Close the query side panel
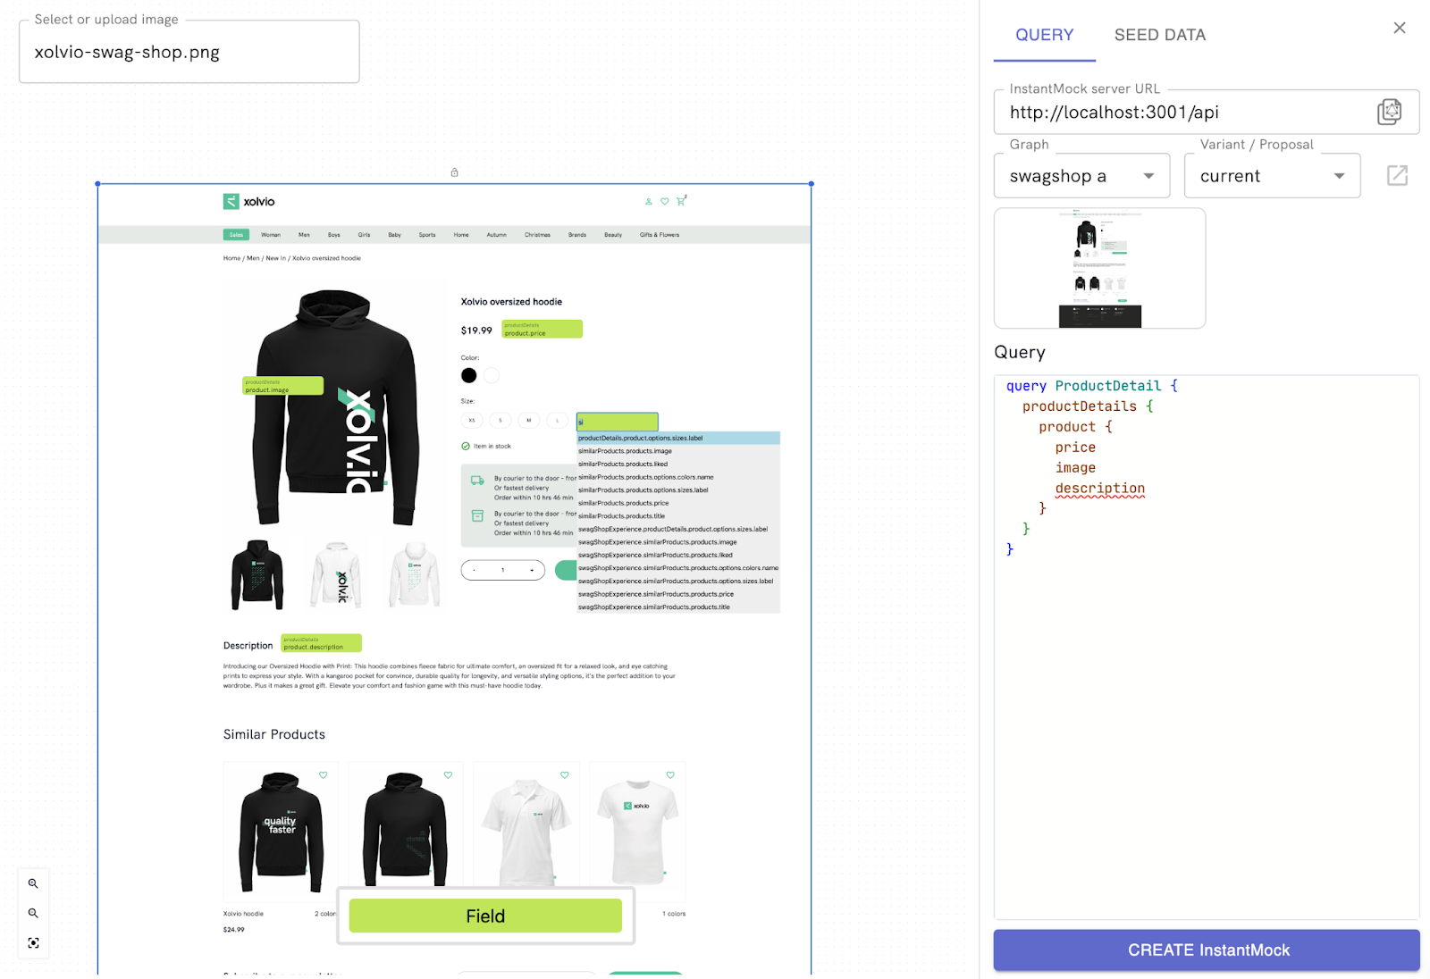 click(1400, 28)
